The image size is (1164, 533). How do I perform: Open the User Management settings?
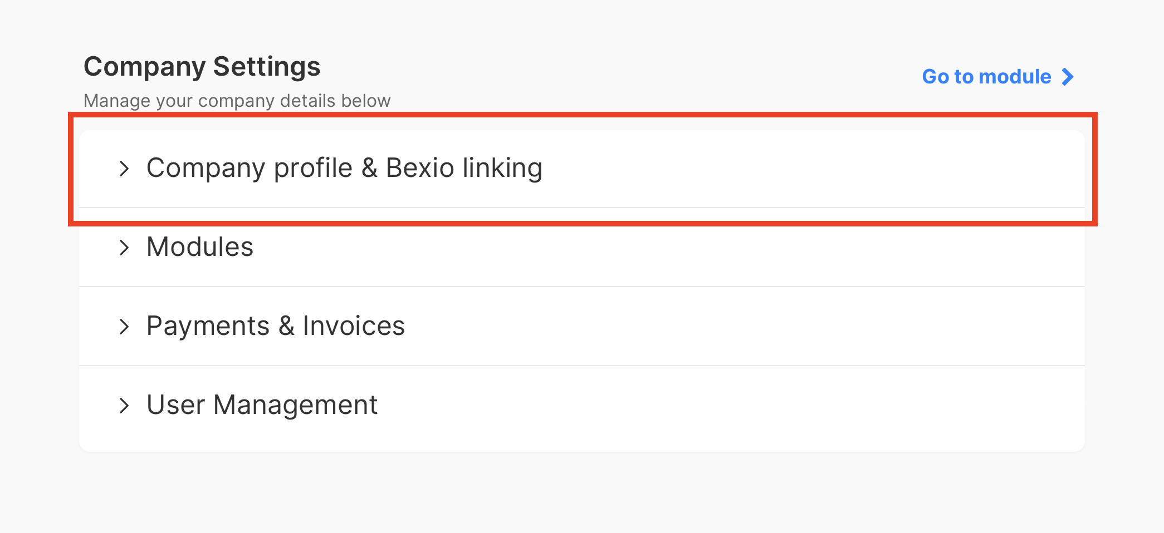coord(262,405)
